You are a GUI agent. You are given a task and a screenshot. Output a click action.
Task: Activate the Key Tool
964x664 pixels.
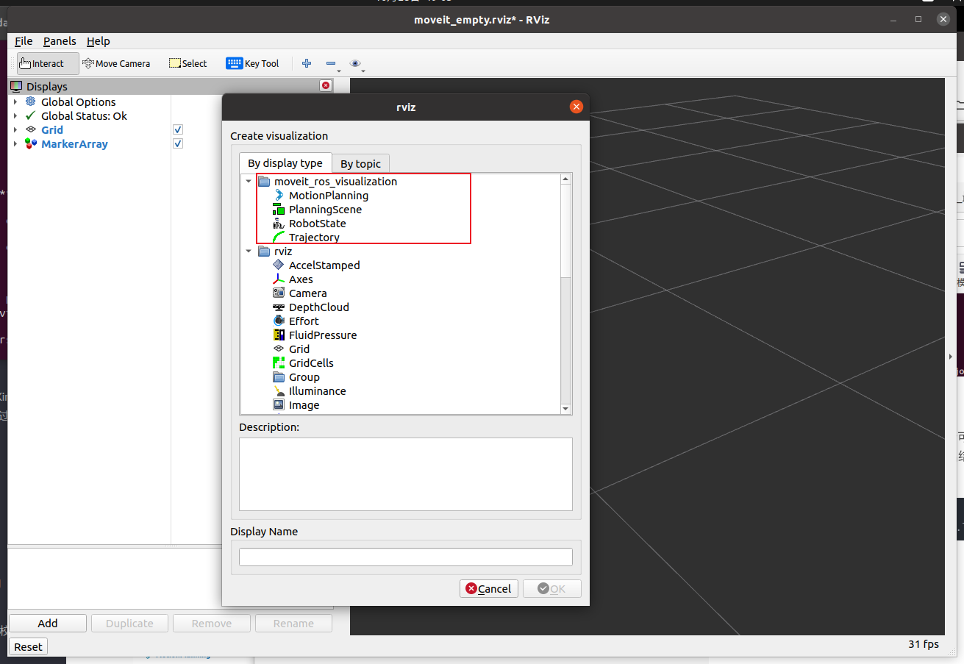tap(252, 63)
